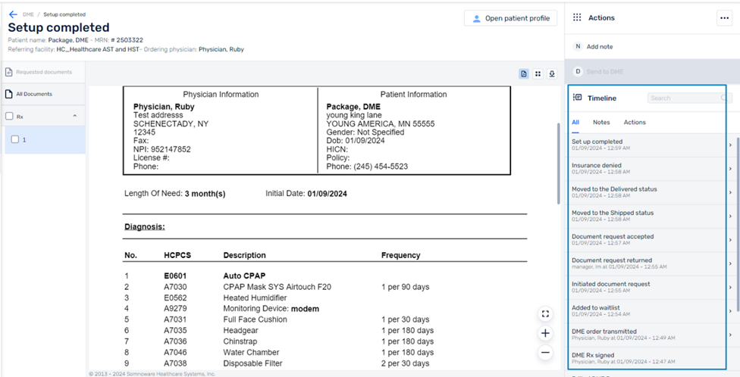Download the document
This screenshot has width=740, height=377.
coord(552,74)
